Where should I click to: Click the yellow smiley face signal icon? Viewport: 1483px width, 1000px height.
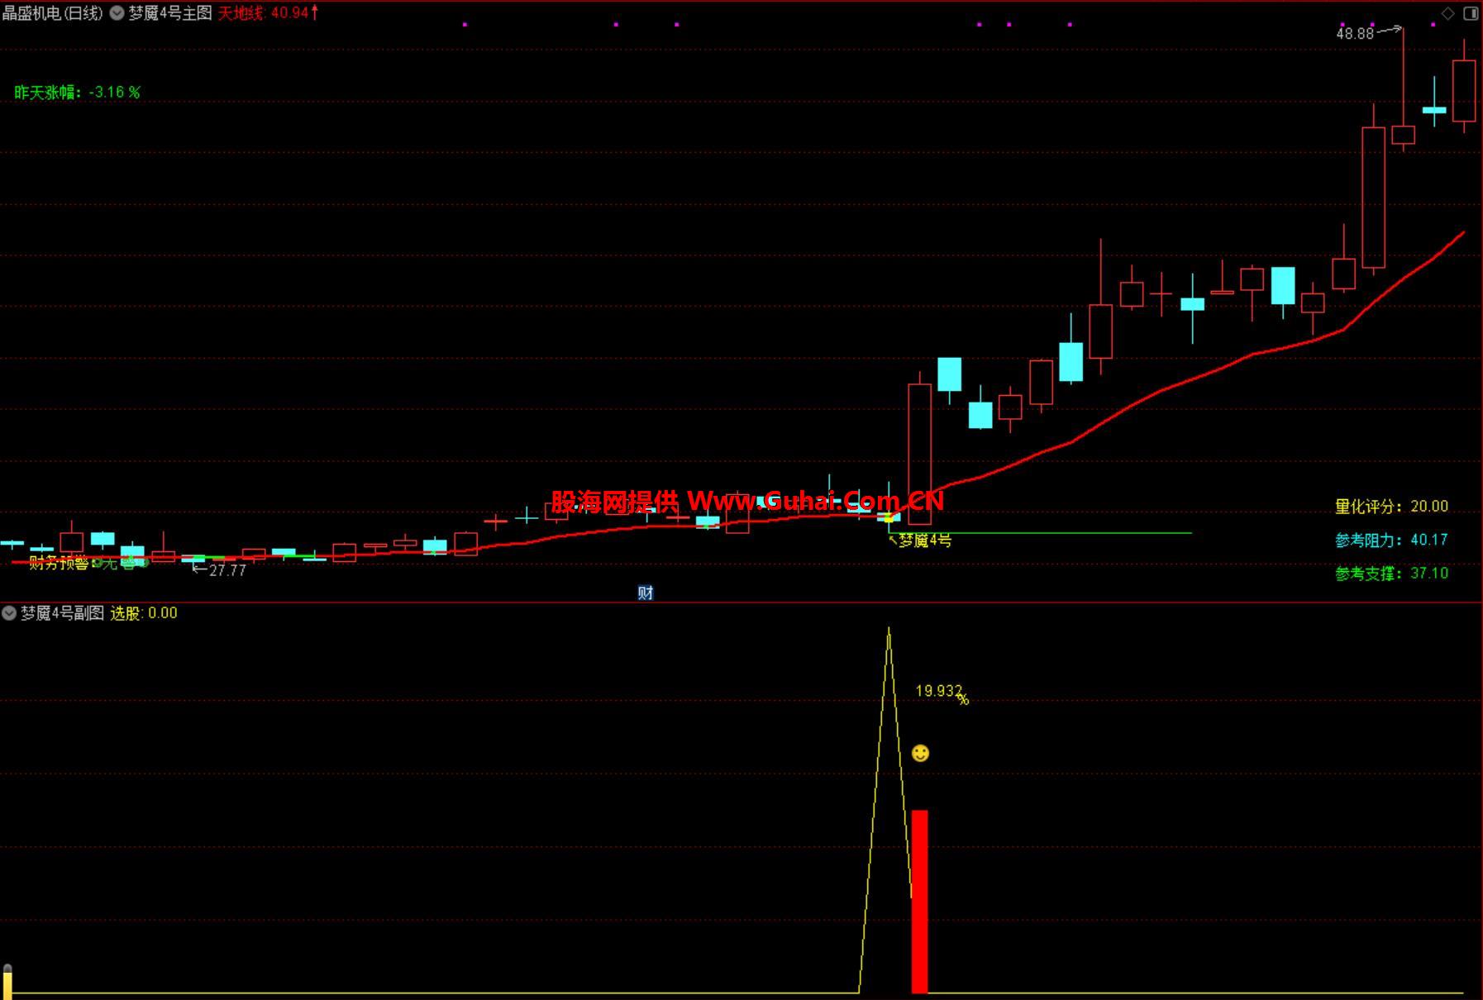pos(920,753)
